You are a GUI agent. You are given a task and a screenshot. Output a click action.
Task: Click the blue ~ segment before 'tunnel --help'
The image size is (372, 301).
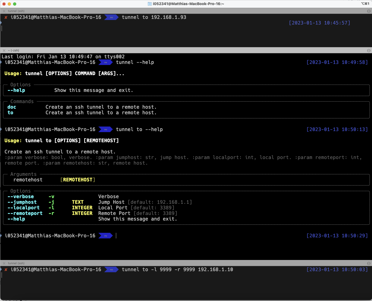[106, 62]
